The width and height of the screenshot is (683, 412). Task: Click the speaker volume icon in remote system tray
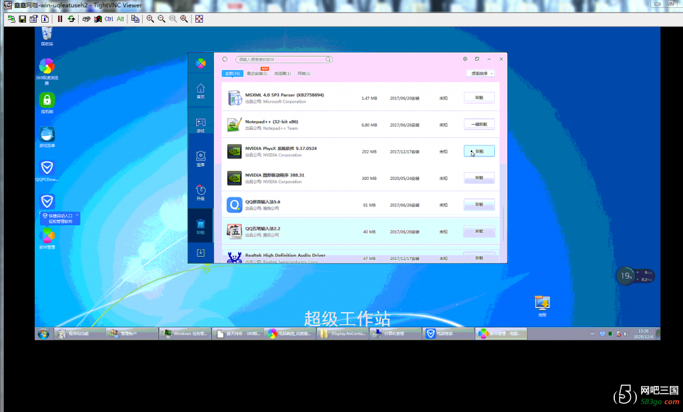tap(626, 334)
